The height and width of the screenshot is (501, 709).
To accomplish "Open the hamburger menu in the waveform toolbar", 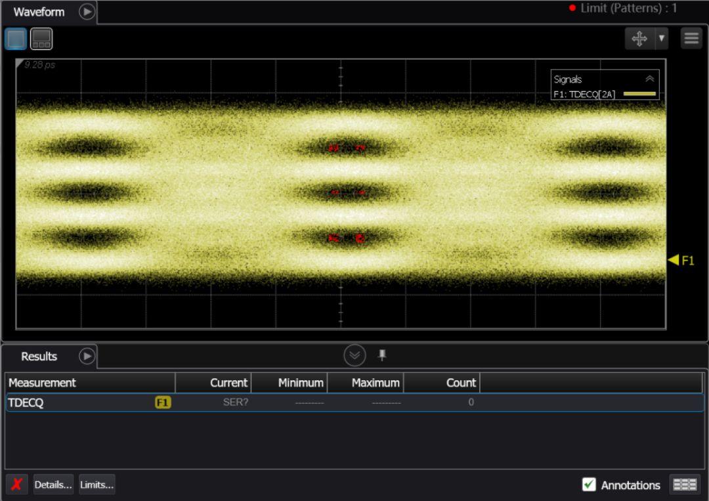I will pyautogui.click(x=691, y=39).
